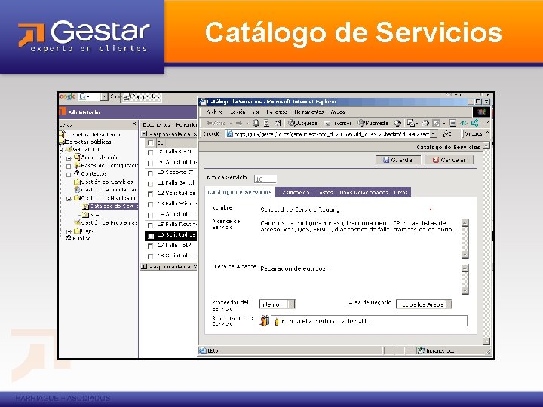Click the Stop loading icon in IE toolbar
Viewport: 543px width, 407px height.
pyautogui.click(x=256, y=123)
